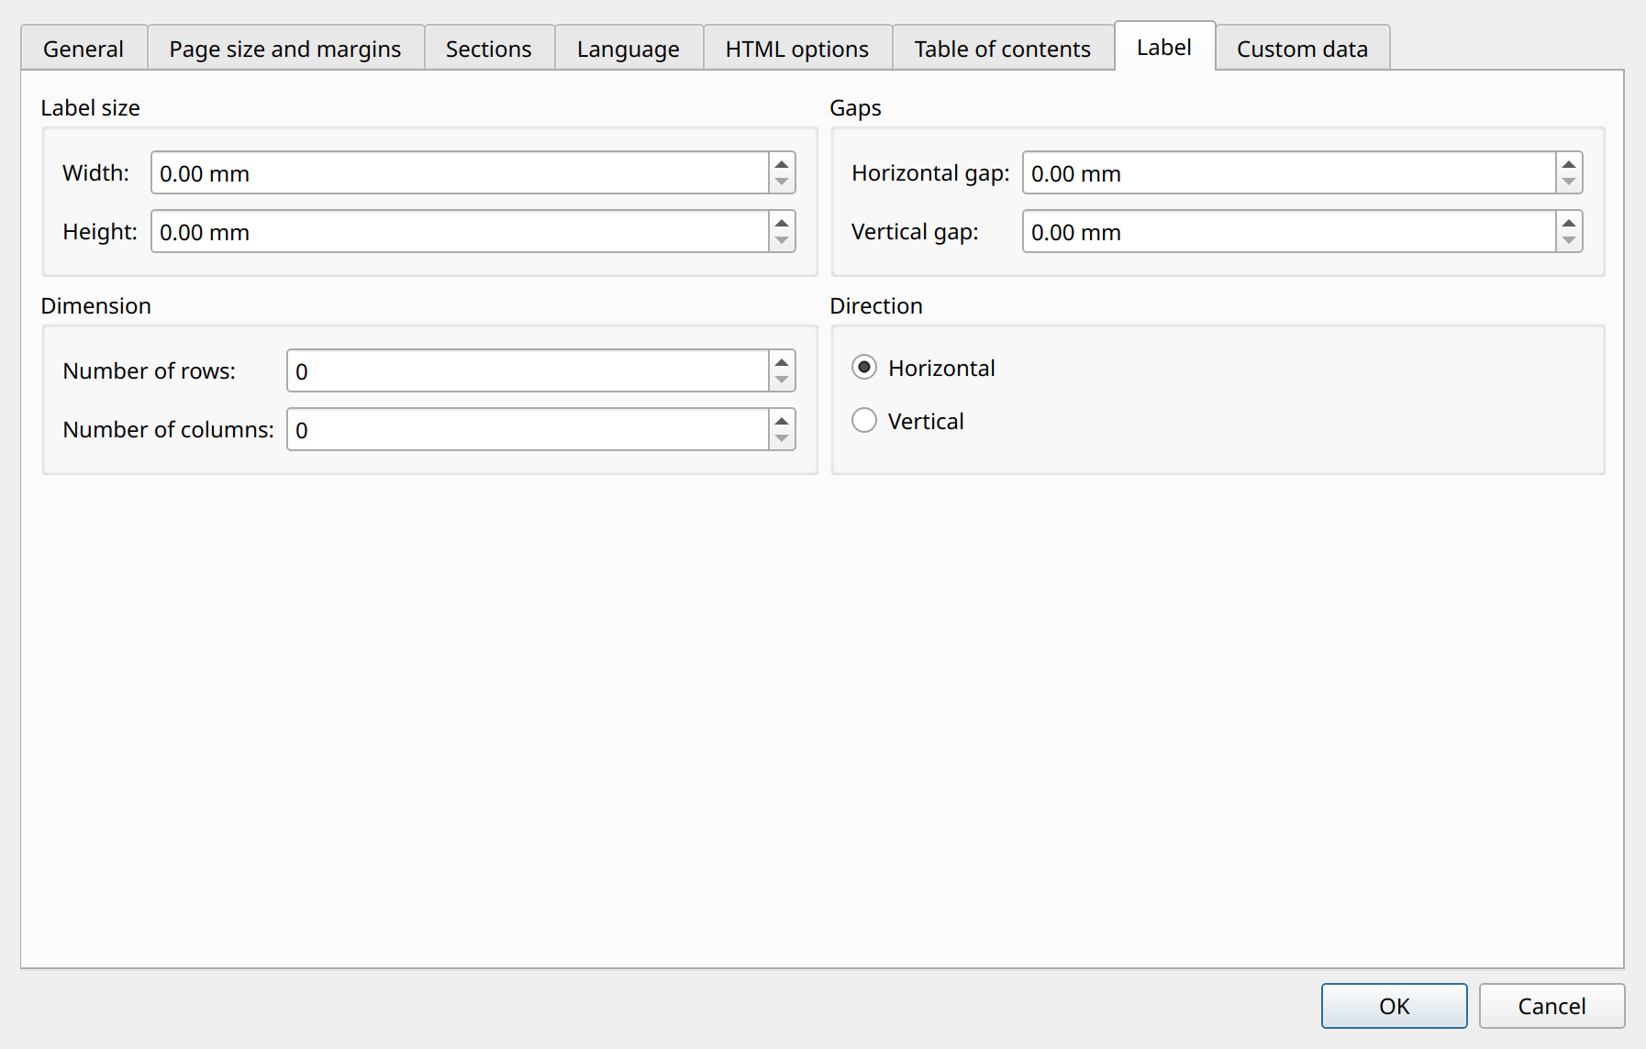Increase the label Height value
The image size is (1646, 1049).
pos(782,222)
